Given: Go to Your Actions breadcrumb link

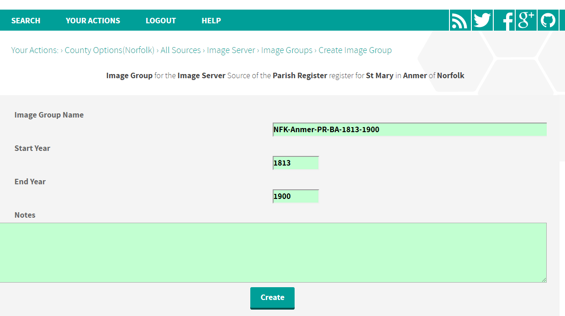Looking at the screenshot, I should pyautogui.click(x=35, y=50).
